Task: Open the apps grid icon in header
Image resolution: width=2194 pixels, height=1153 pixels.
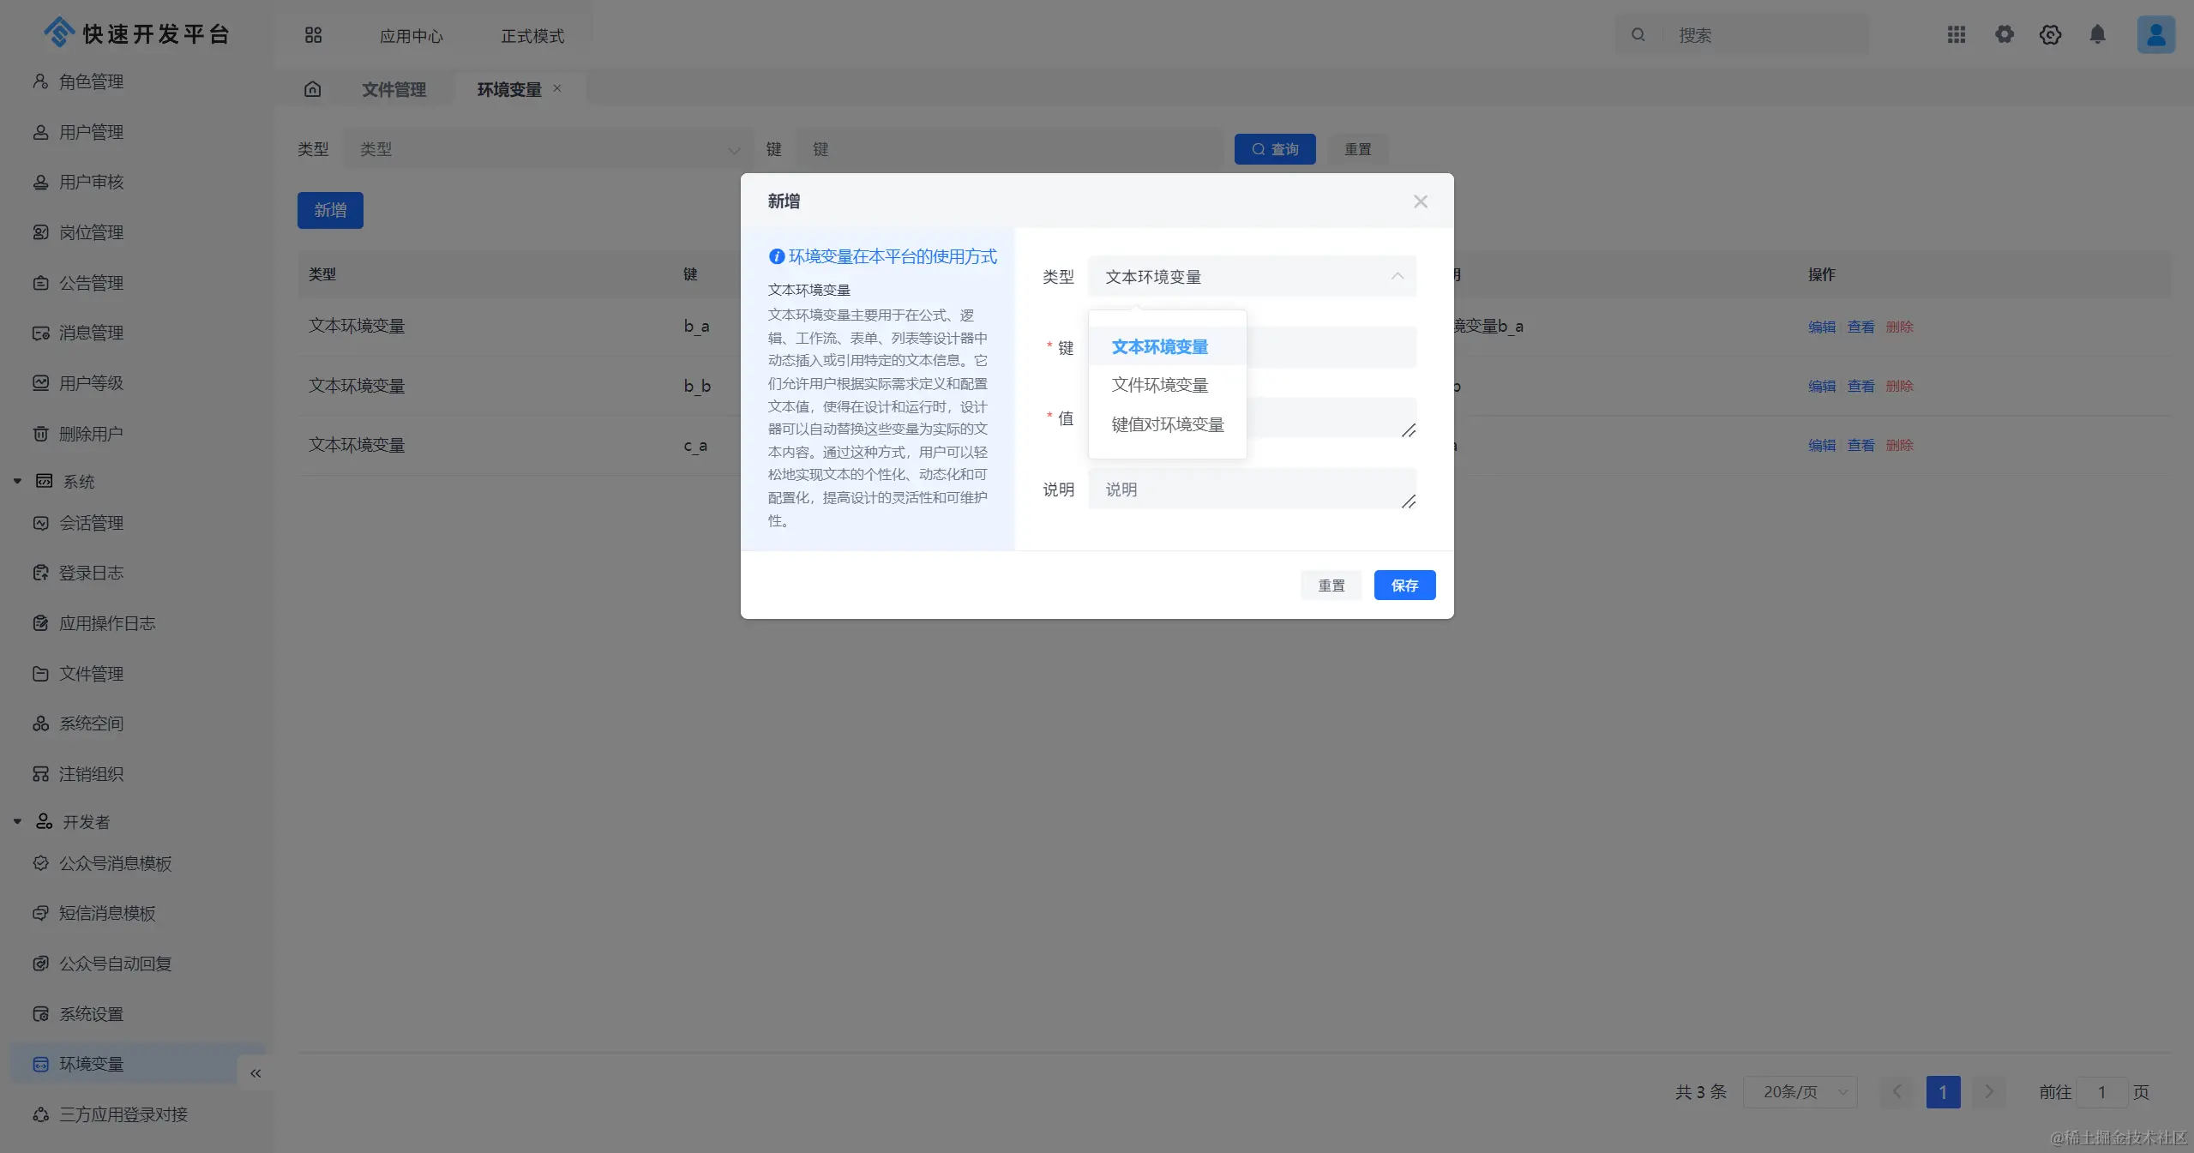Action: [1956, 34]
